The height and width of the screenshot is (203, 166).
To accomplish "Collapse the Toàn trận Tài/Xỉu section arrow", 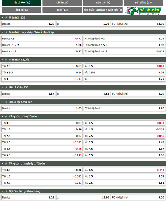I will coord(3,60).
